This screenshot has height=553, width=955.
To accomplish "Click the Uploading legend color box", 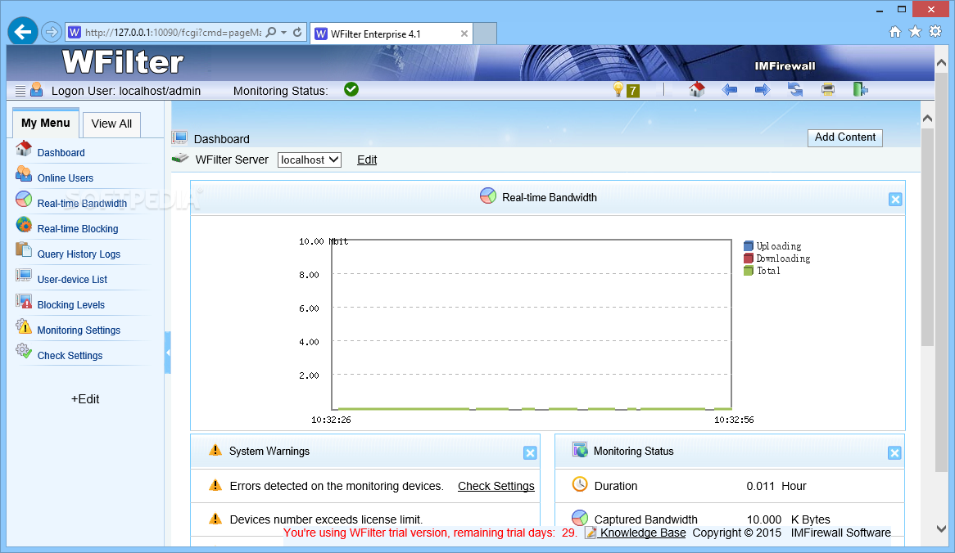I will 749,245.
